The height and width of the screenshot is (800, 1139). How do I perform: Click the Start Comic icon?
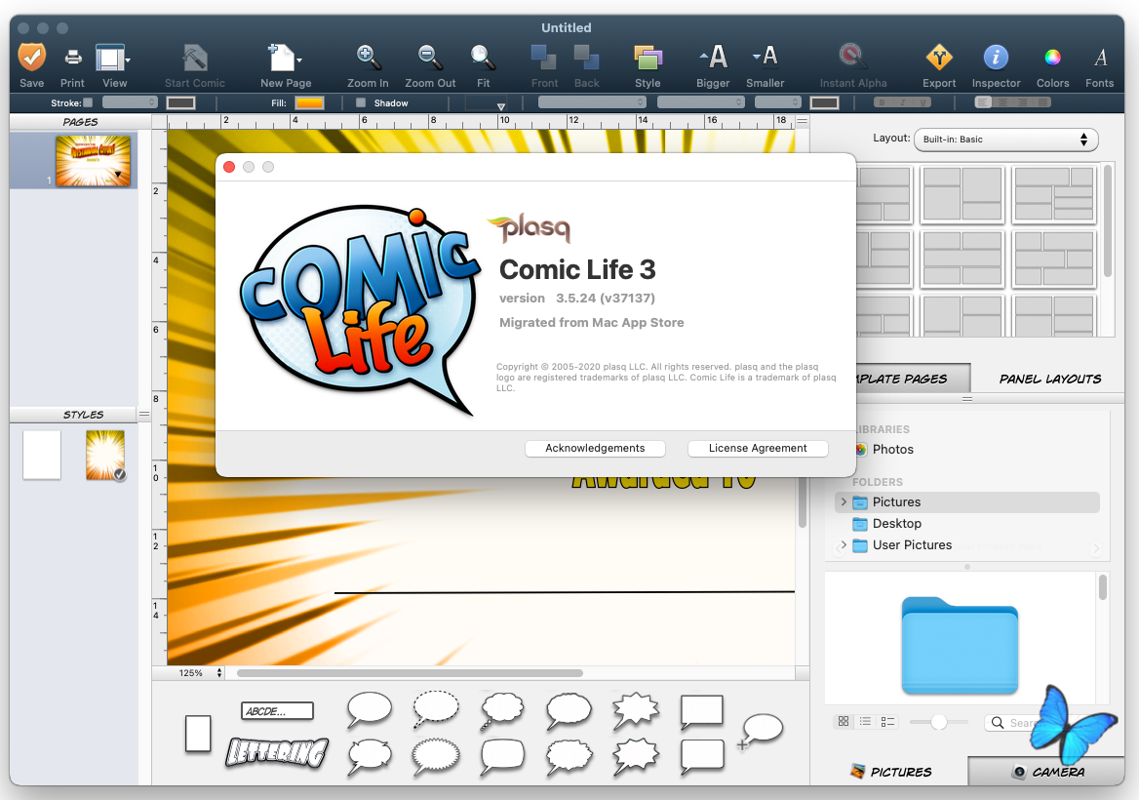(x=195, y=58)
